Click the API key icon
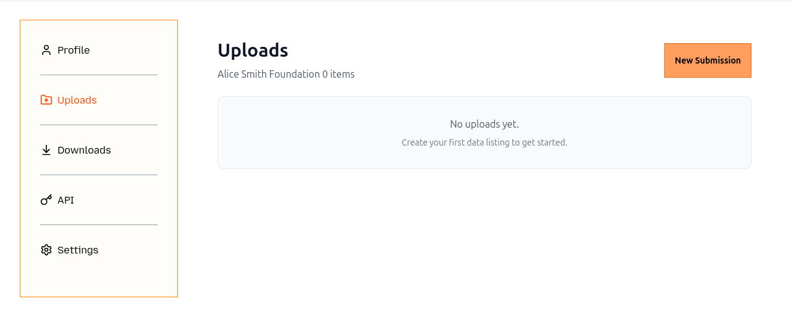Viewport: 791px width, 317px height. click(x=46, y=200)
